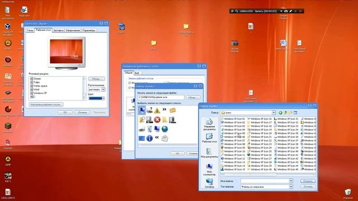Toggle second desktop icons checkbox in Desktop Items
Image resolution: width=358 pixels, height=201 pixels.
(130, 88)
